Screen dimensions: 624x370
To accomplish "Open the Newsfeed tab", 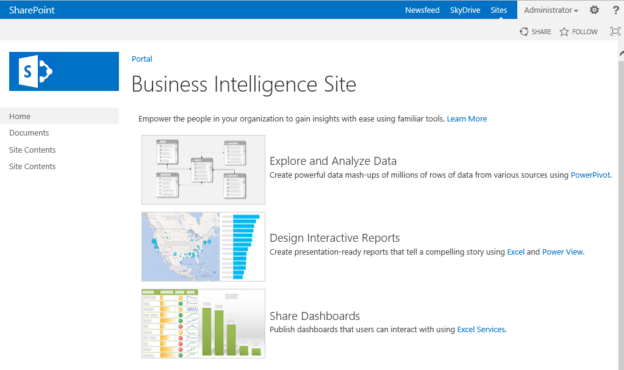I will point(422,10).
